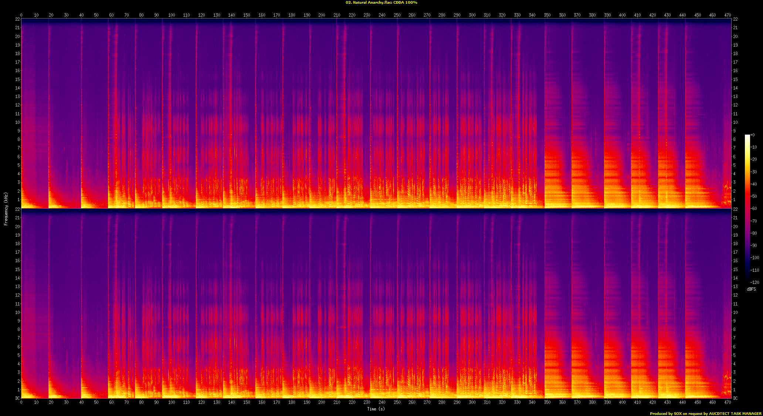Click the title text '02. Natural Anarchy.flac: CDDA 100%'
763x416 pixels.
point(381,3)
